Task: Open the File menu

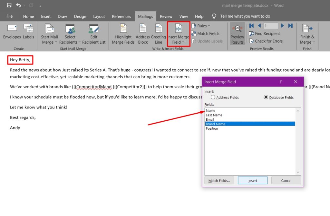Action: (x=9, y=16)
